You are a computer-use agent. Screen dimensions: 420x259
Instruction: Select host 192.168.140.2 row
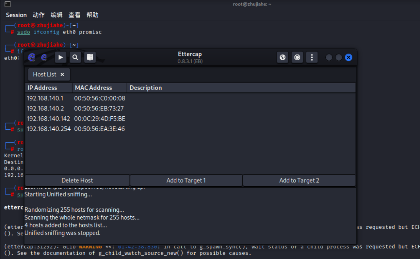(x=190, y=108)
